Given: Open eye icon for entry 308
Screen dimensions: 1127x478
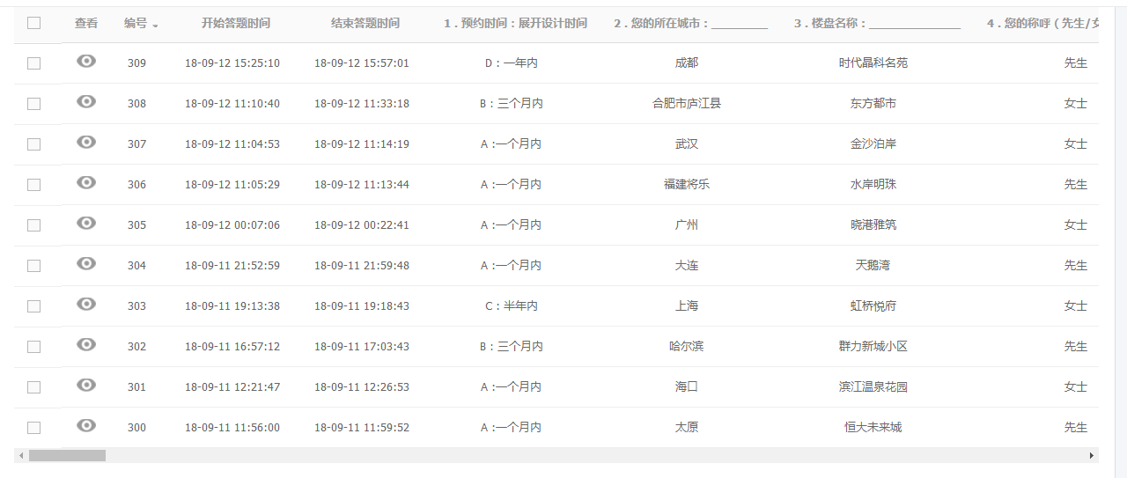Looking at the screenshot, I should (x=86, y=101).
